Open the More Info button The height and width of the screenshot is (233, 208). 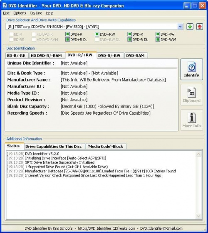[192, 120]
